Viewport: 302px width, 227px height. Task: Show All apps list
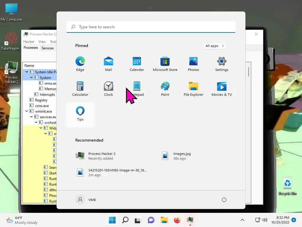click(x=215, y=46)
